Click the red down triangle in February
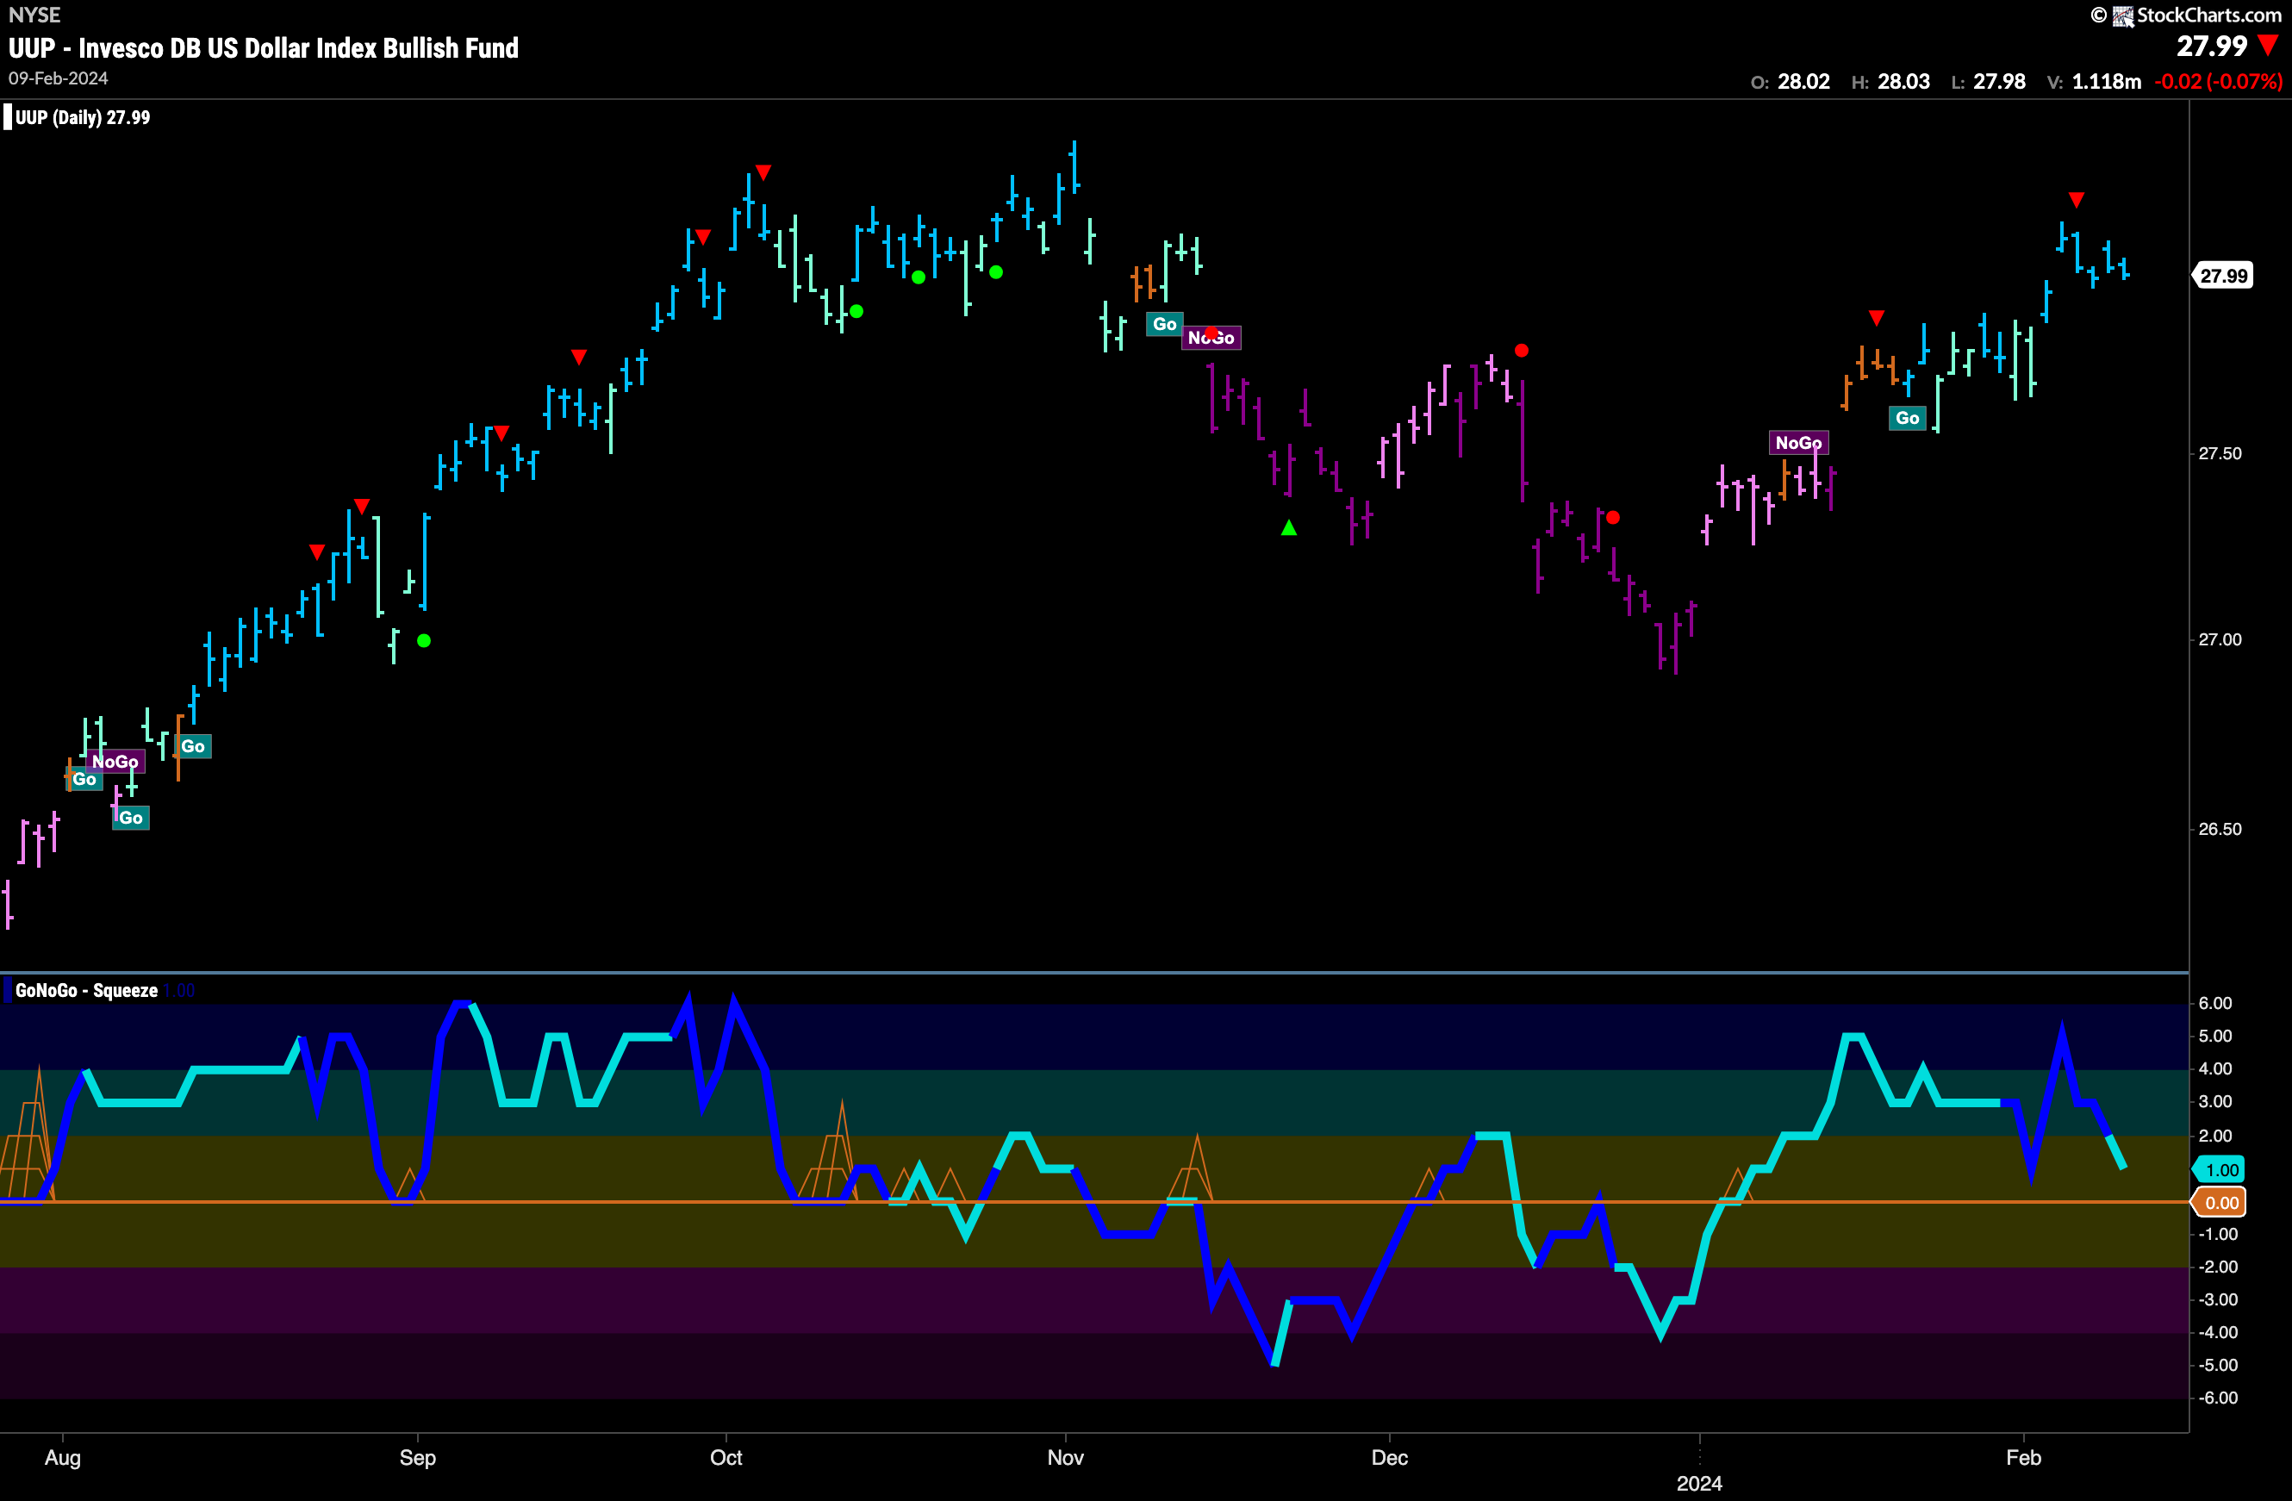Image resolution: width=2292 pixels, height=1501 pixels. (2077, 200)
